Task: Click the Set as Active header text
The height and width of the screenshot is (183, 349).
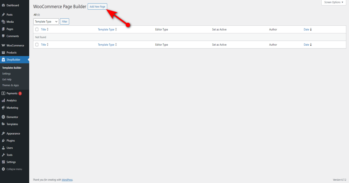Action: point(219,29)
